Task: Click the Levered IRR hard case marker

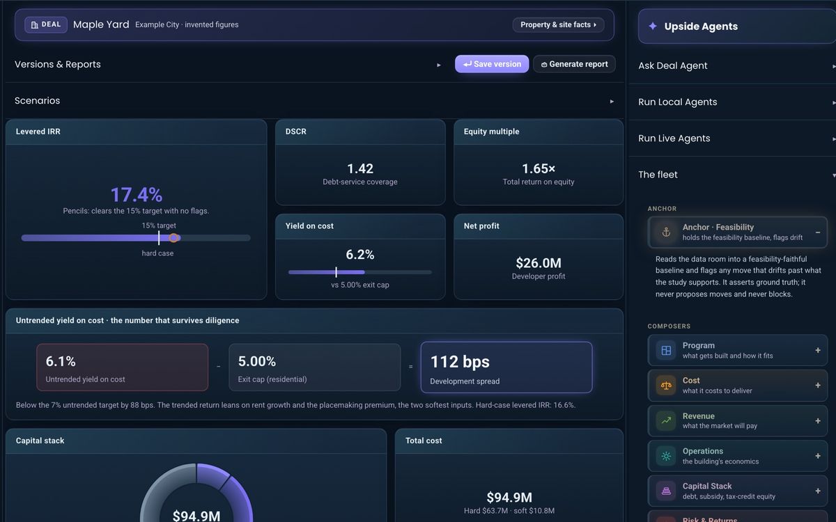Action: [x=174, y=238]
